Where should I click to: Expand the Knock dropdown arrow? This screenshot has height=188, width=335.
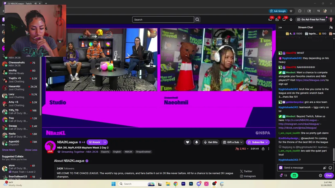tap(105, 142)
